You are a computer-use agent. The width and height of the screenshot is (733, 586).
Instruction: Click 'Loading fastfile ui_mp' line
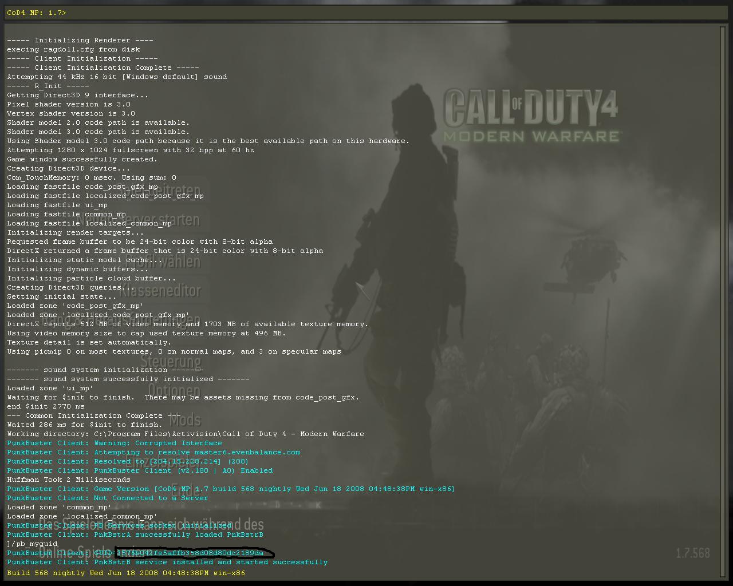pyautogui.click(x=57, y=205)
